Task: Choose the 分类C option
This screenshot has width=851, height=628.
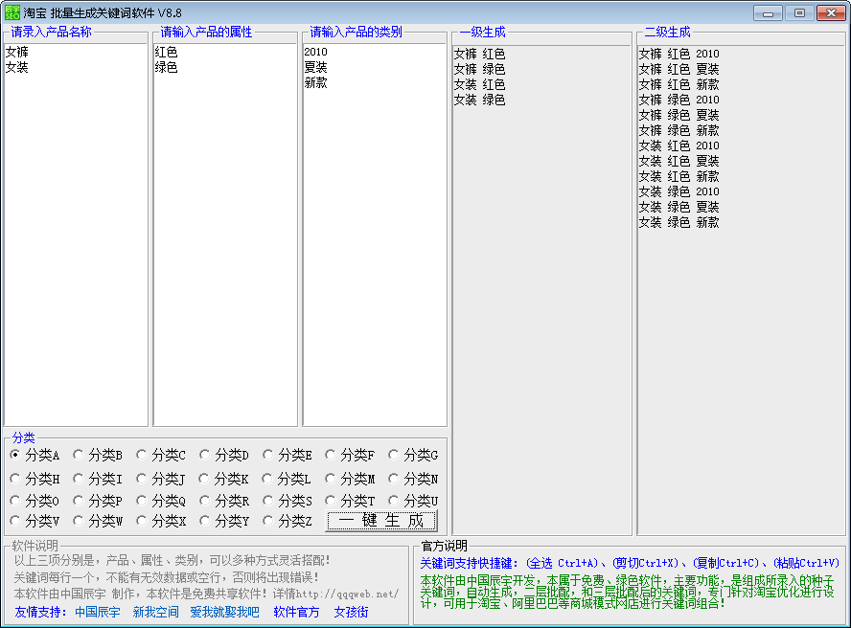Action: coord(161,455)
